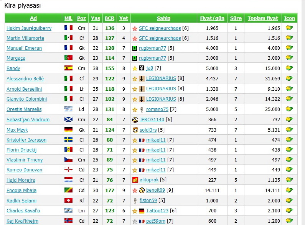Sort the table by BCR column

point(109,18)
